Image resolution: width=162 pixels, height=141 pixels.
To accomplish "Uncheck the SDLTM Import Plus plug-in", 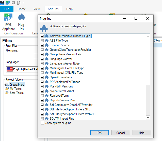I will (42, 119).
